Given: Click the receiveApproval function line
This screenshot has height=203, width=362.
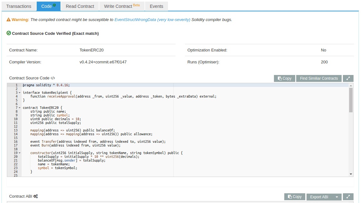Looking at the screenshot, I should pos(123,96).
